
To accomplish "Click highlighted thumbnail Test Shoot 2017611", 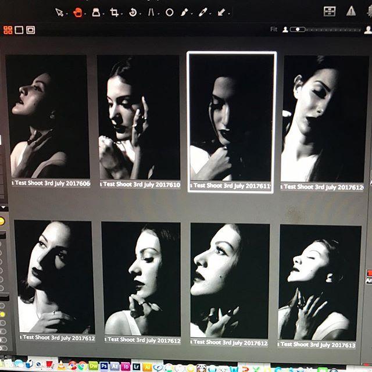I will coord(231,117).
